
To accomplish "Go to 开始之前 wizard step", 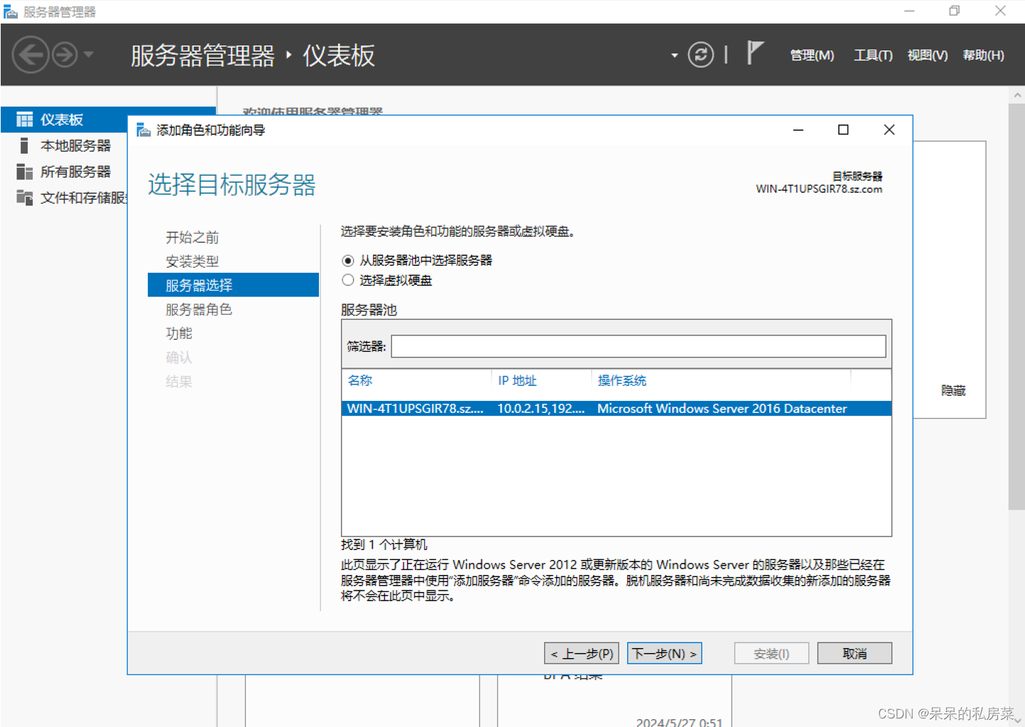I will (192, 237).
